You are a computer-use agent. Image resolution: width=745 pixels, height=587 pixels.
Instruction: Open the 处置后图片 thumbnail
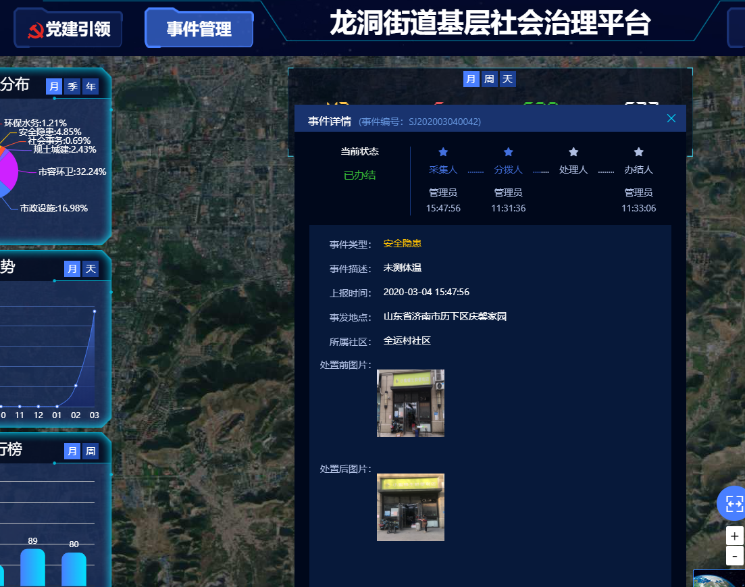tap(411, 507)
